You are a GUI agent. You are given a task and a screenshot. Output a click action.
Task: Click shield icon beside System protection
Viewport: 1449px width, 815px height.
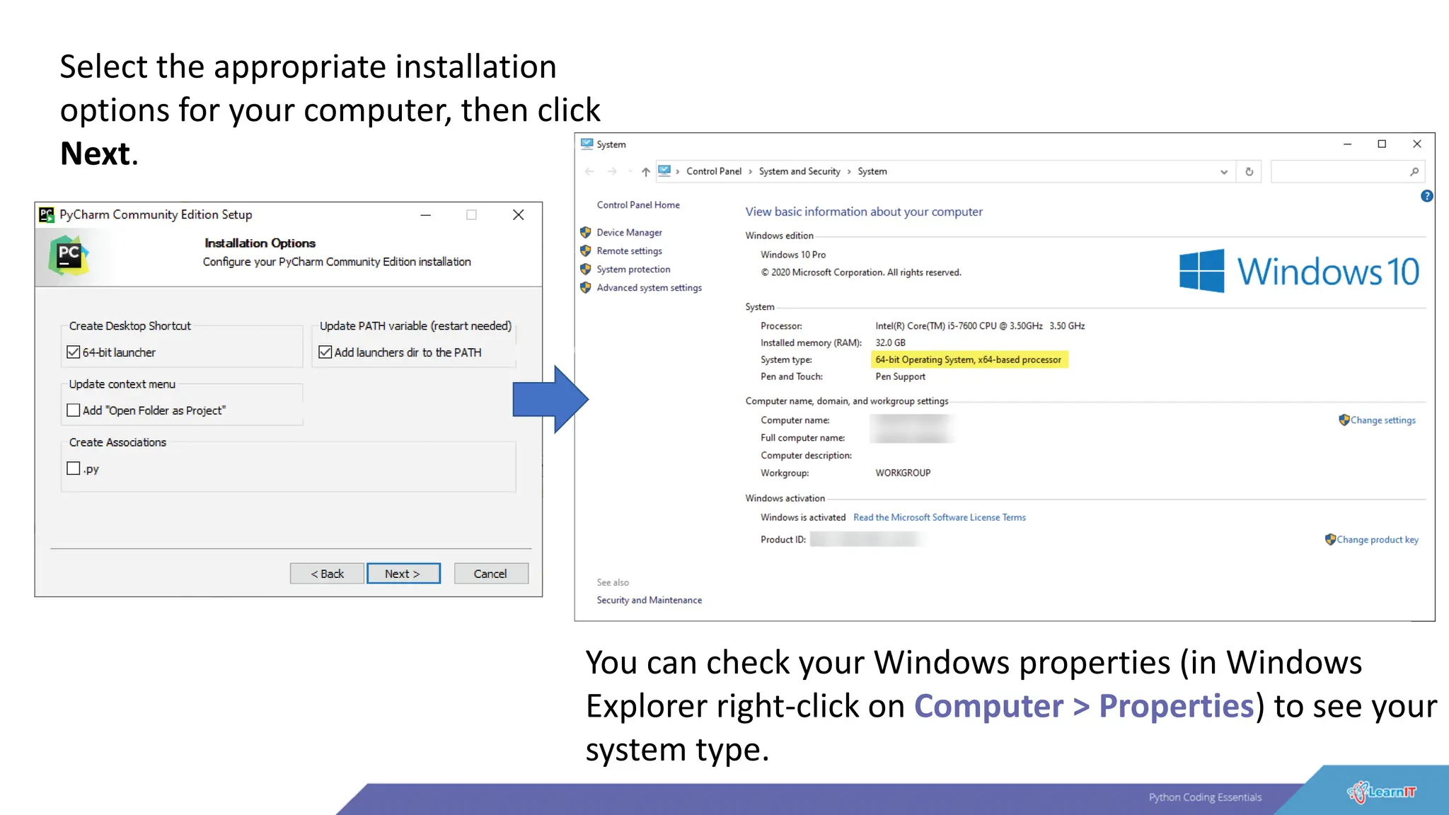click(586, 269)
